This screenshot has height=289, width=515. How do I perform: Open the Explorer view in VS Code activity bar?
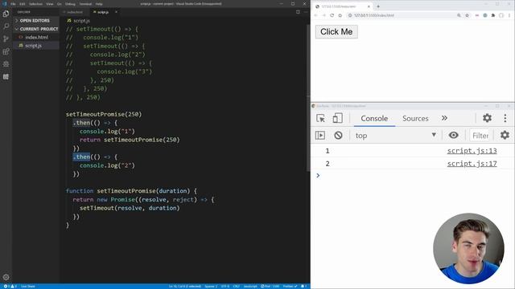(x=6, y=14)
